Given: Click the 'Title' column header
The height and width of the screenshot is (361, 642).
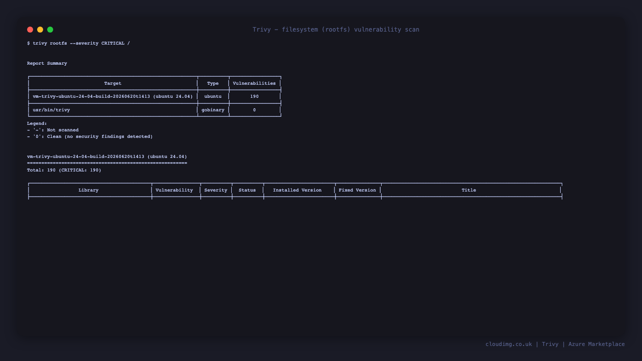Looking at the screenshot, I should tap(469, 190).
